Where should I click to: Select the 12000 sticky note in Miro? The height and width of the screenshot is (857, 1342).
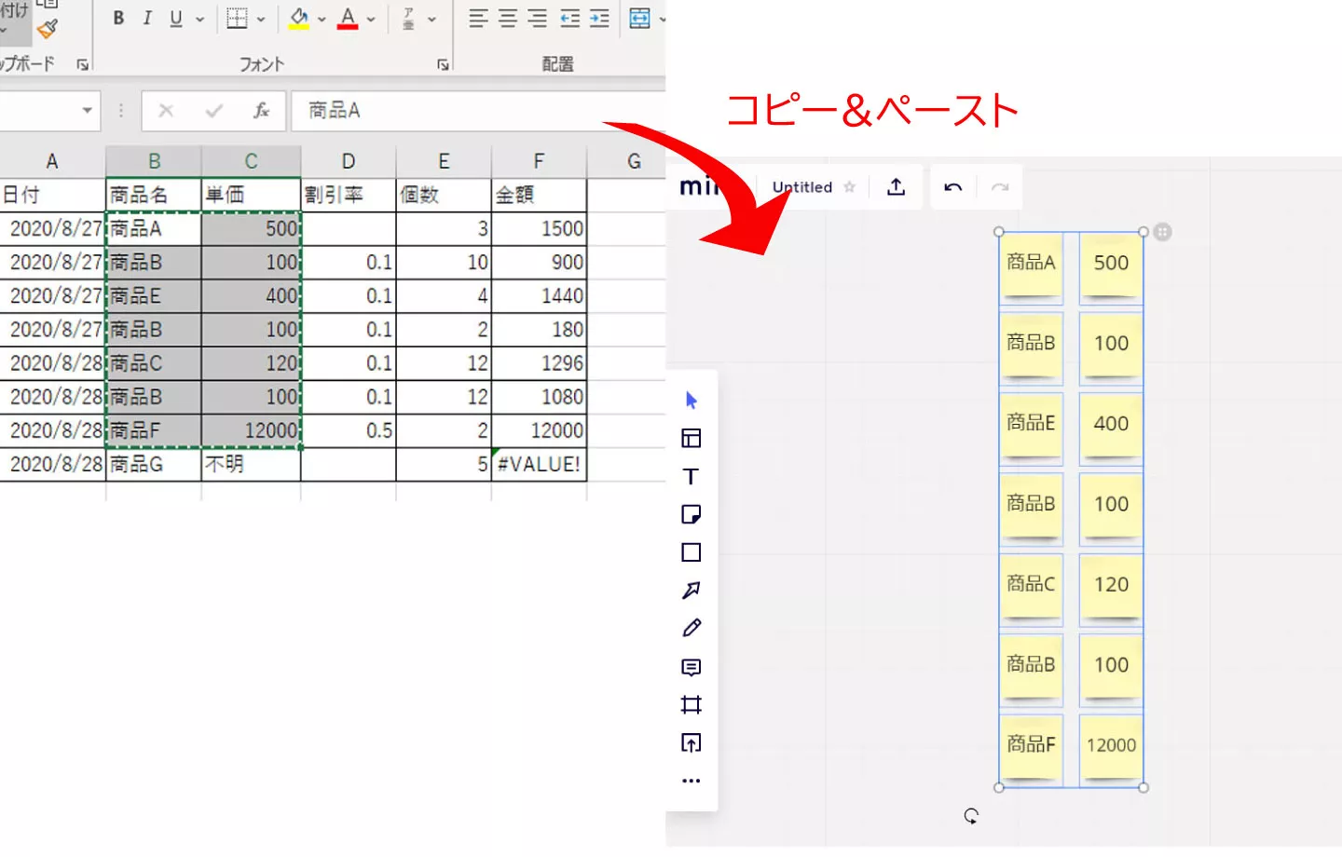pyautogui.click(x=1111, y=749)
